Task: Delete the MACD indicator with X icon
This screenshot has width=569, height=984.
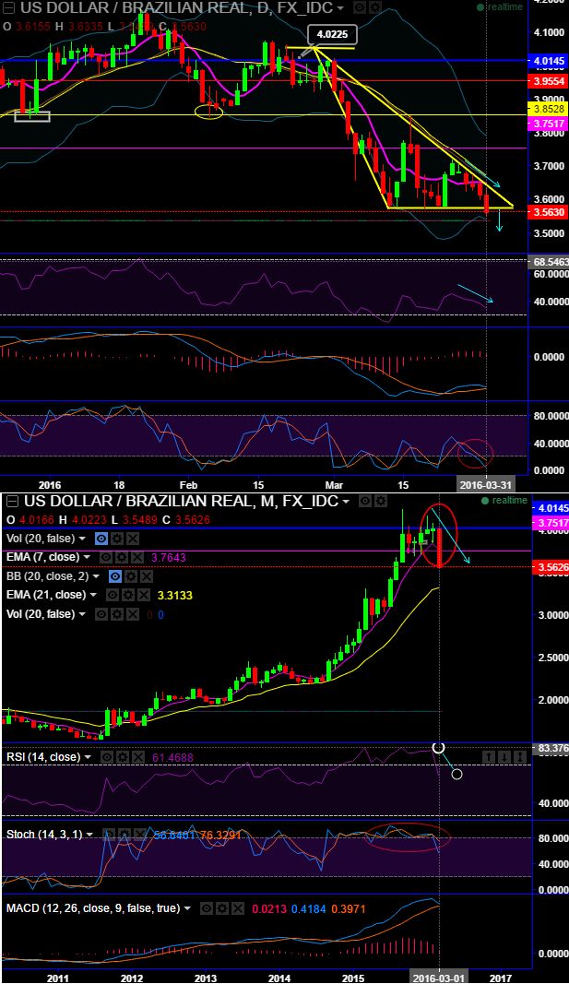Action: 236,907
